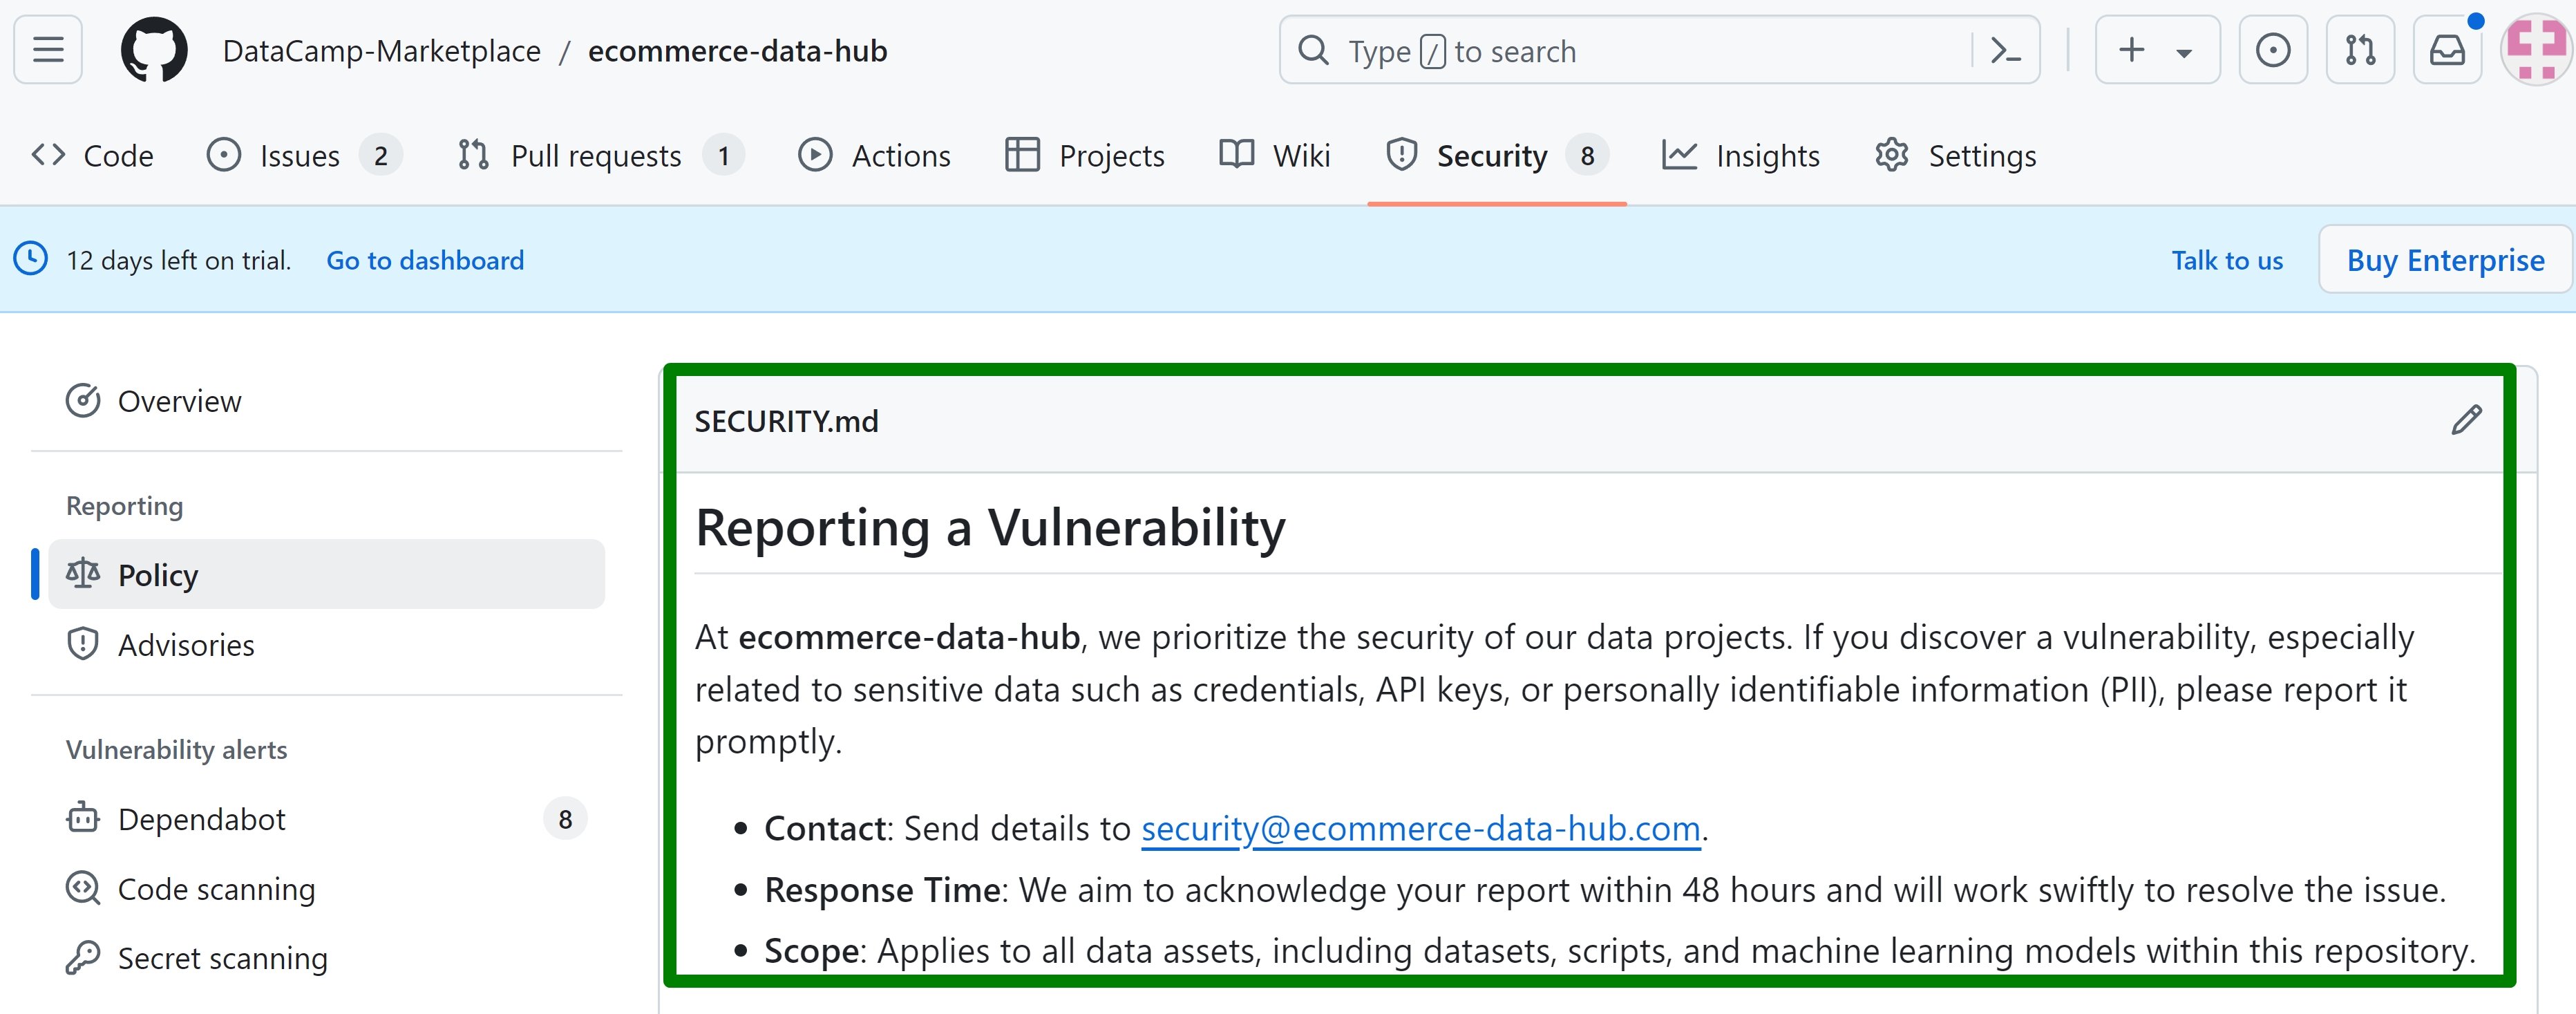The height and width of the screenshot is (1014, 2576).
Task: Click the 12 days left on trial text
Action: 179,260
